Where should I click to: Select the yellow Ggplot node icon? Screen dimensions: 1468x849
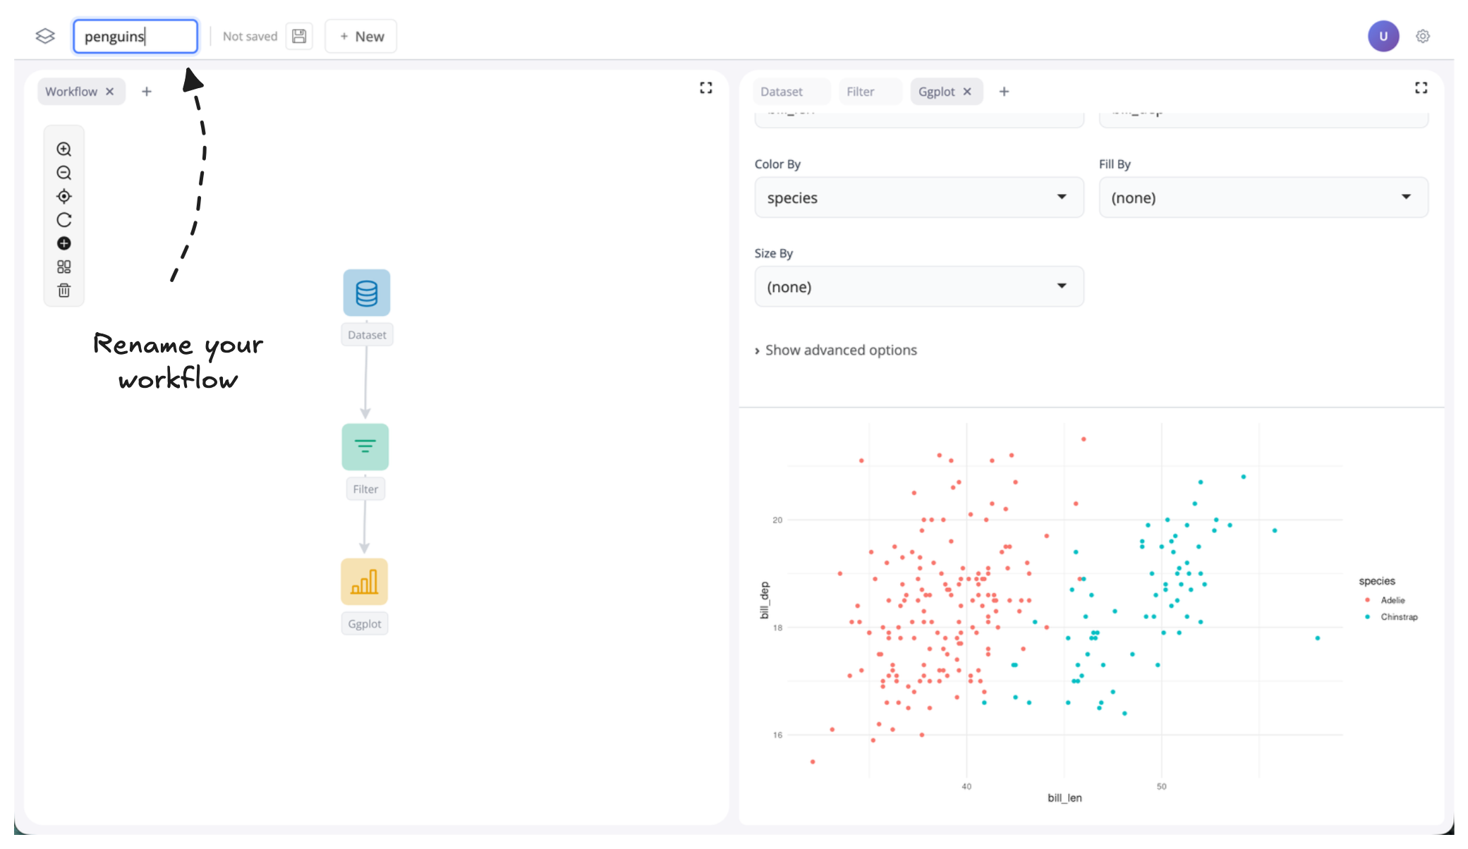click(x=364, y=582)
